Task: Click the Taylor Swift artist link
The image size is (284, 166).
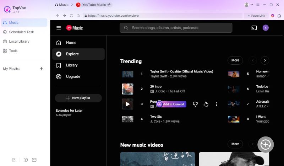Action: pos(159,76)
